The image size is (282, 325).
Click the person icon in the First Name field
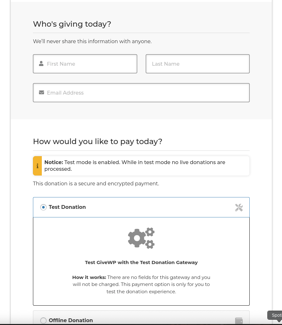(x=41, y=63)
